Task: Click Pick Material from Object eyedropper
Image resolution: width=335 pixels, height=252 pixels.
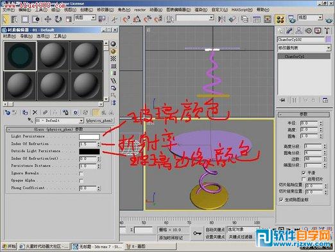Action: 30,120
